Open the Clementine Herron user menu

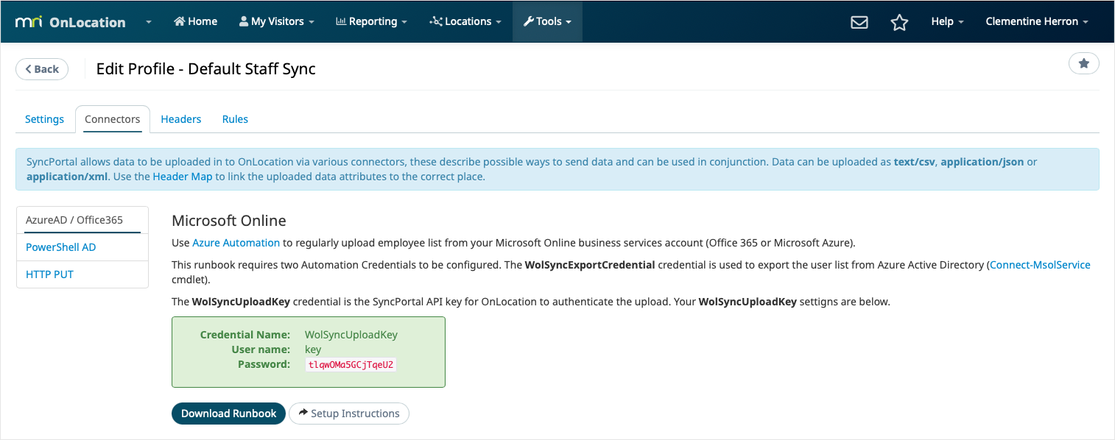(x=1037, y=21)
